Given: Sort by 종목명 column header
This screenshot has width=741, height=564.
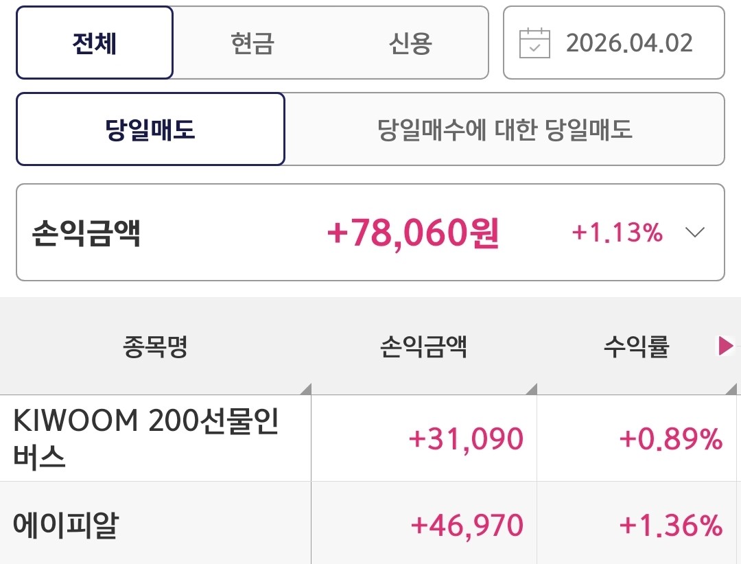Looking at the screenshot, I should (155, 347).
